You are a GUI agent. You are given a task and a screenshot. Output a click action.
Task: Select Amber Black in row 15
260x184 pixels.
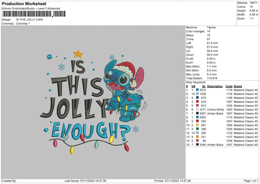(x=215, y=145)
